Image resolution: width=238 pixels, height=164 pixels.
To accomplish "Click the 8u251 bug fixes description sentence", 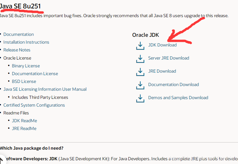I will [x=114, y=16].
